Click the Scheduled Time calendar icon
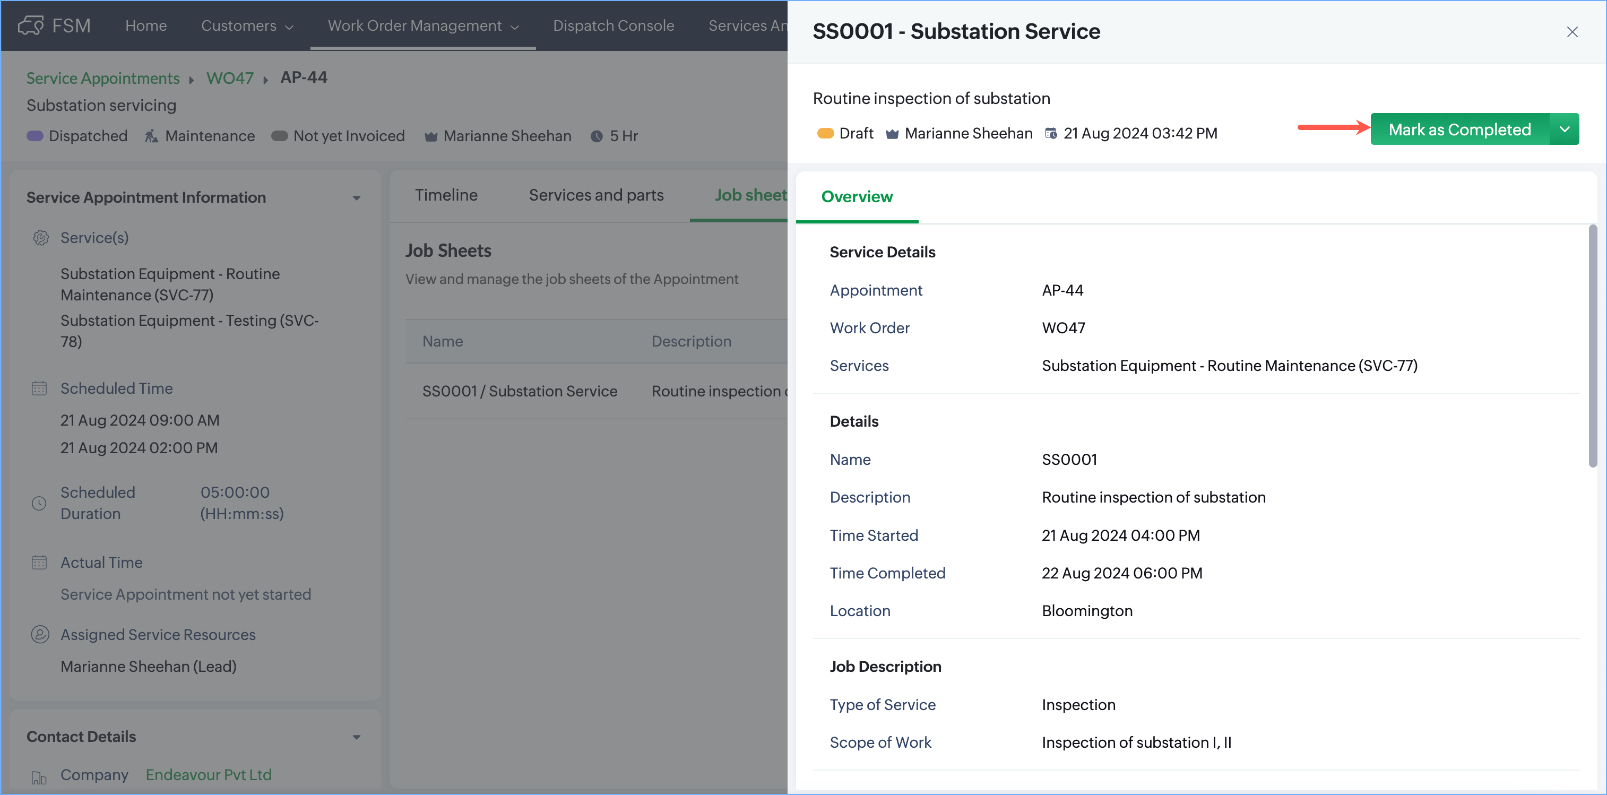 [39, 388]
